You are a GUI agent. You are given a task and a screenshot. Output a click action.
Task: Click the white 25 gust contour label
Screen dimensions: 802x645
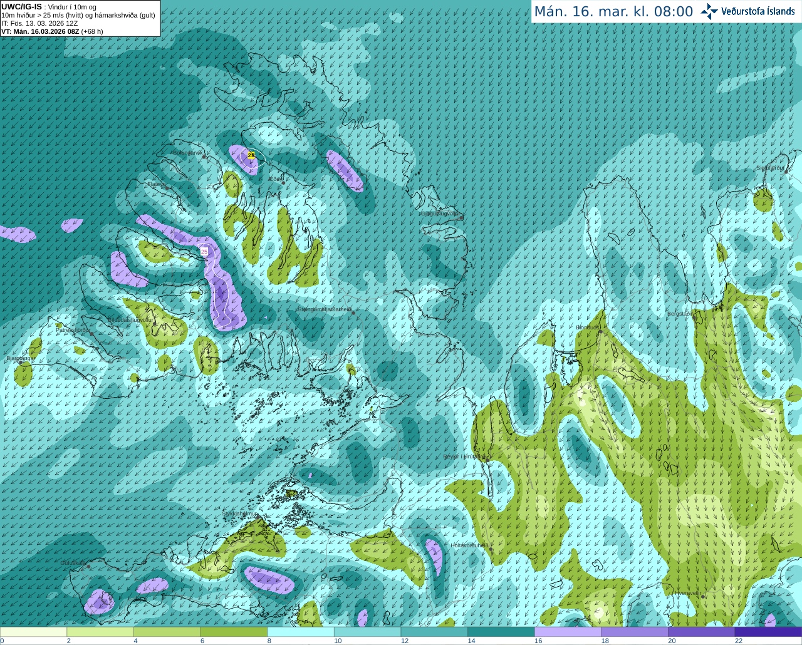point(204,251)
